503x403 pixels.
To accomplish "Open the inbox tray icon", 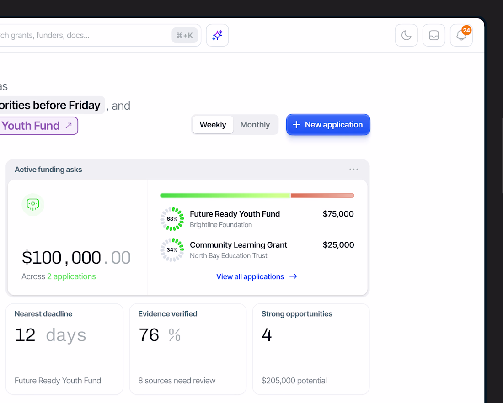I will (433, 35).
